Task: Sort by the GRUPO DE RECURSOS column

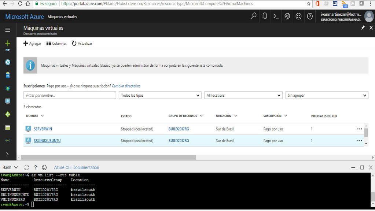Action: click(185, 116)
